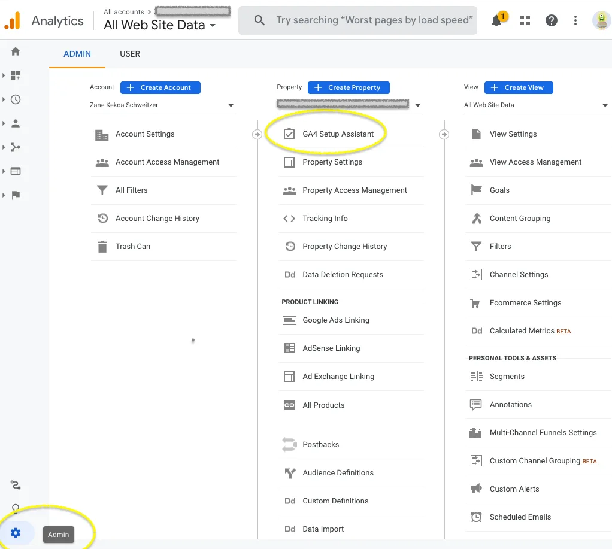Switch to the ADMIN tab
The image size is (612, 549).
point(77,54)
